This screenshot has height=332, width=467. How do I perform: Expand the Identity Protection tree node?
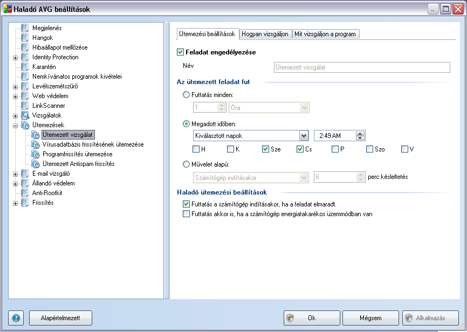15,58
